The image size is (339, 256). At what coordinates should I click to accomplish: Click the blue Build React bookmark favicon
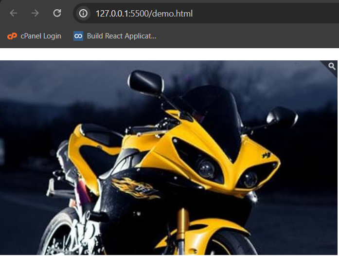point(78,36)
